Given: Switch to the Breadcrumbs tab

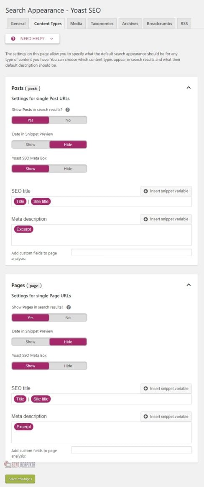Looking at the screenshot, I should pyautogui.click(x=160, y=24).
